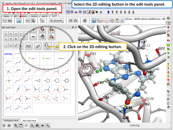The width and height of the screenshot is (173, 130).
Task: Select the E/Z stereo toggle tool
Action: point(29,46)
